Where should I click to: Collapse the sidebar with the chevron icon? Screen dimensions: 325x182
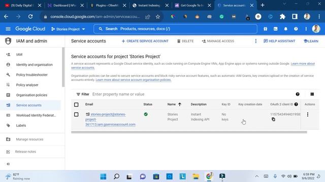pos(8,164)
